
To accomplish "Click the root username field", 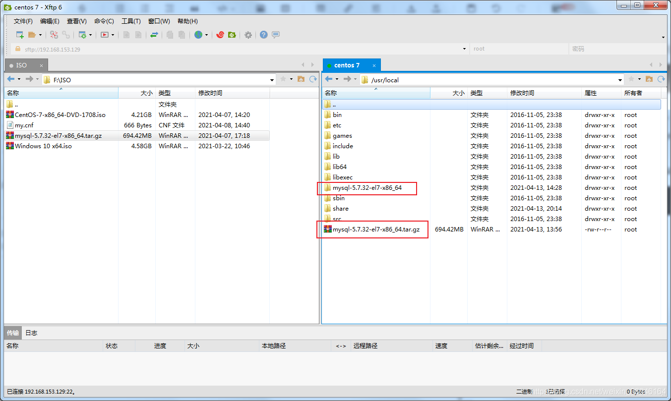I will coord(519,49).
